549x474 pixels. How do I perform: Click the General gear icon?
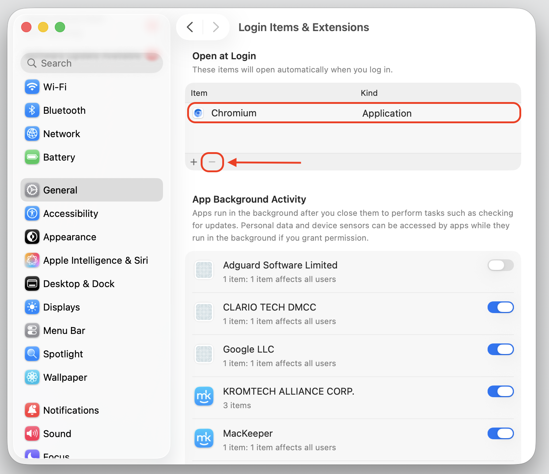32,190
